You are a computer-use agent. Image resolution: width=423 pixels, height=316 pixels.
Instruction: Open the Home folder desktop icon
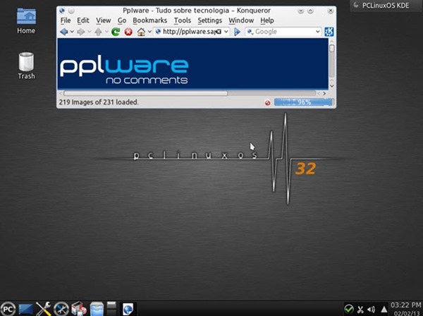coord(26,21)
